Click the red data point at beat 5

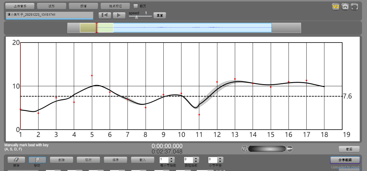(92, 75)
